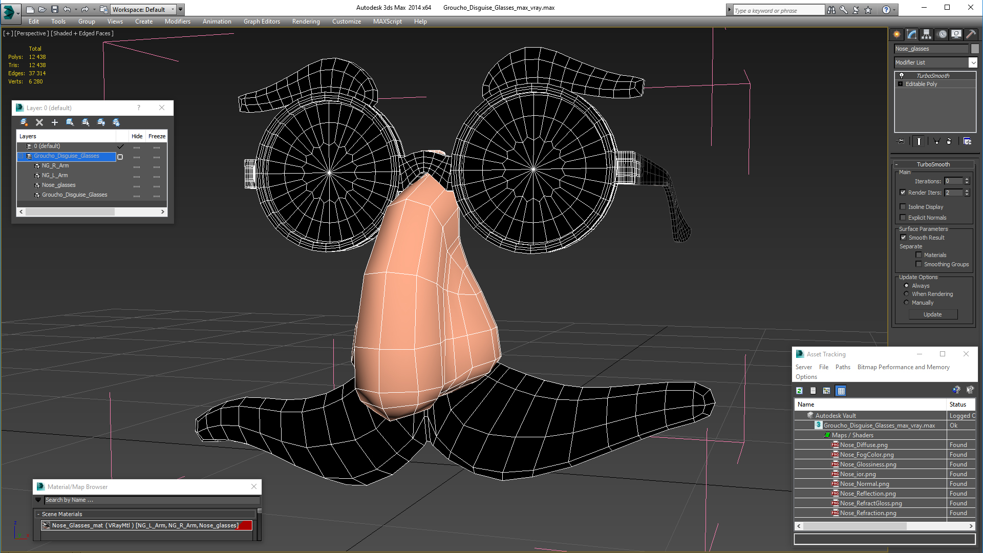Expand the Editable Poly stack entry
Image resolution: width=983 pixels, height=553 pixels.
(900, 84)
